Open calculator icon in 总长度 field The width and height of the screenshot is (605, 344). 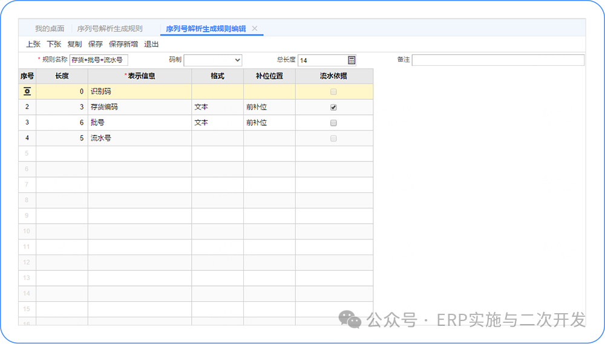352,60
